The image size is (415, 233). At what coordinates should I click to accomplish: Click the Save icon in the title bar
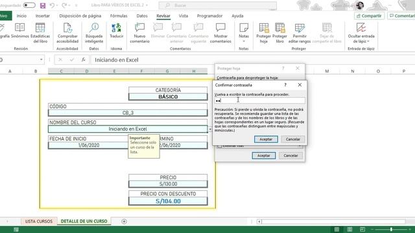tap(42, 5)
